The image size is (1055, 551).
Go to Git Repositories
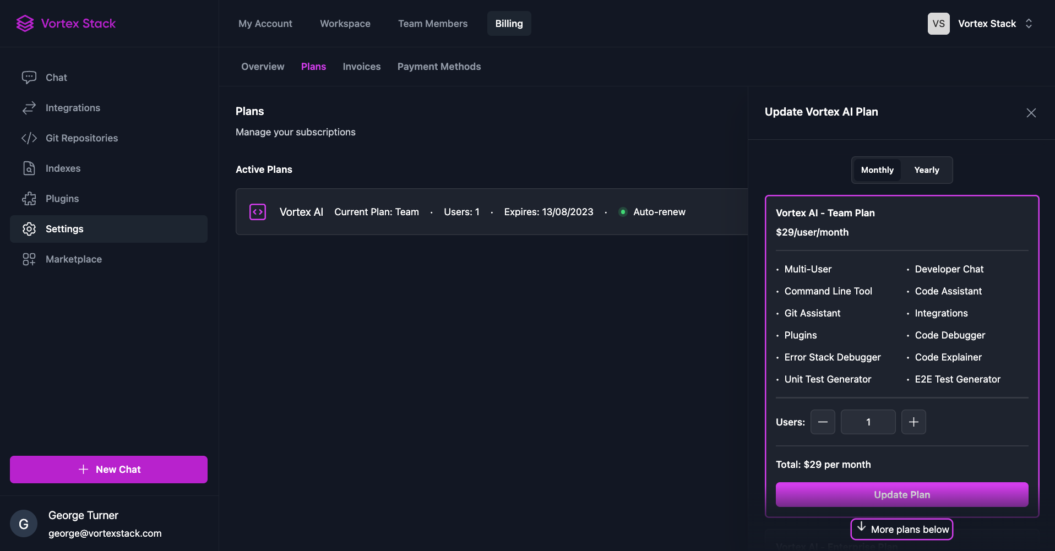[108, 138]
